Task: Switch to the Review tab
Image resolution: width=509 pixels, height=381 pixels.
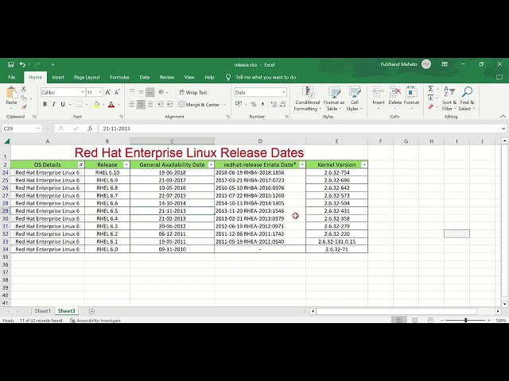Action: pyautogui.click(x=167, y=77)
